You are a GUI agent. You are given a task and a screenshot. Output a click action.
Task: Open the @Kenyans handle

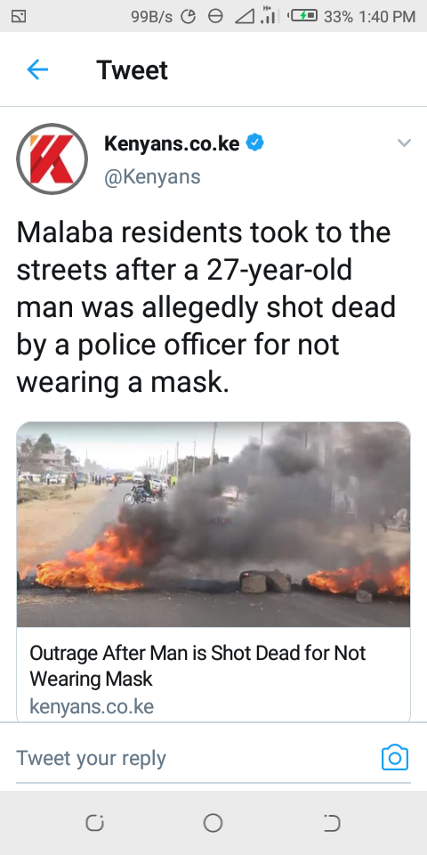pyautogui.click(x=152, y=176)
